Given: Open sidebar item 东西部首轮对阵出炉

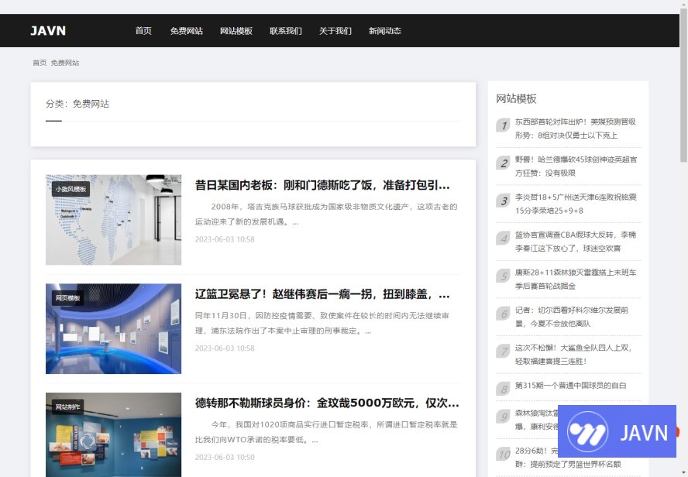Looking at the screenshot, I should point(575,129).
